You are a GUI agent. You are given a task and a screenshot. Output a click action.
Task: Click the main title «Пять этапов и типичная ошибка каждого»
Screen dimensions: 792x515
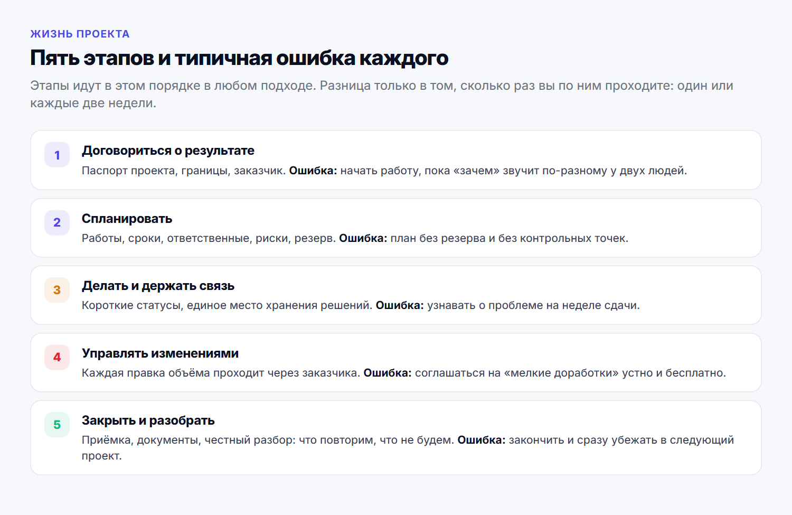click(x=239, y=58)
